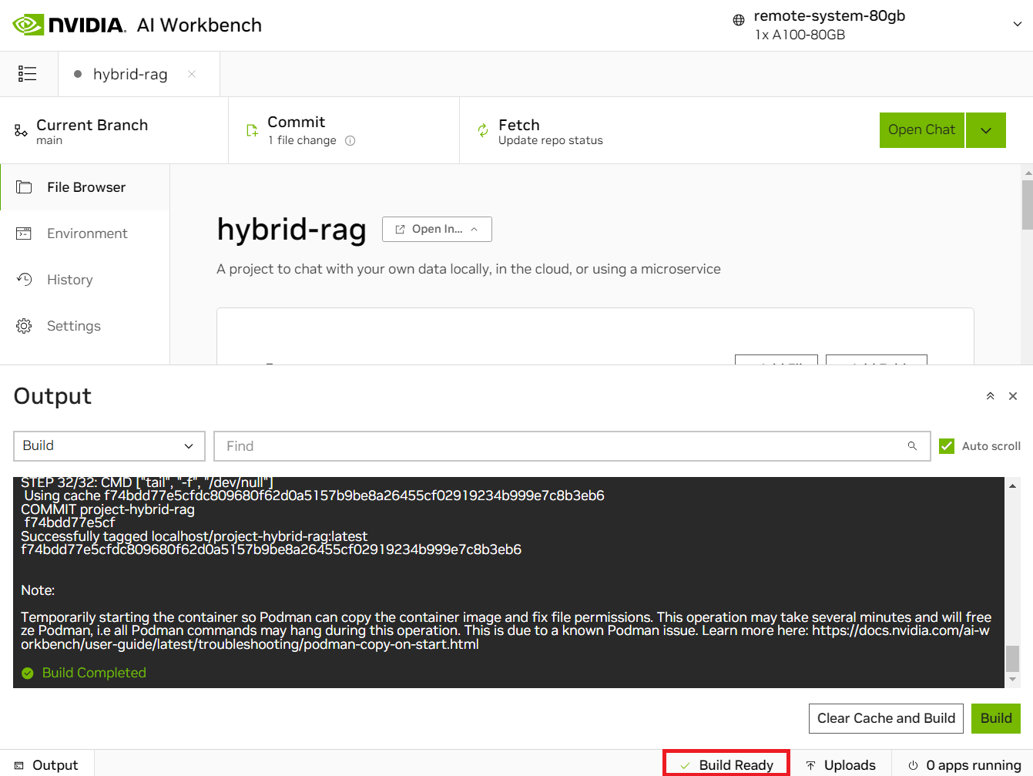Open Commit with 1 file change
The width and height of the screenshot is (1033, 776).
(344, 130)
